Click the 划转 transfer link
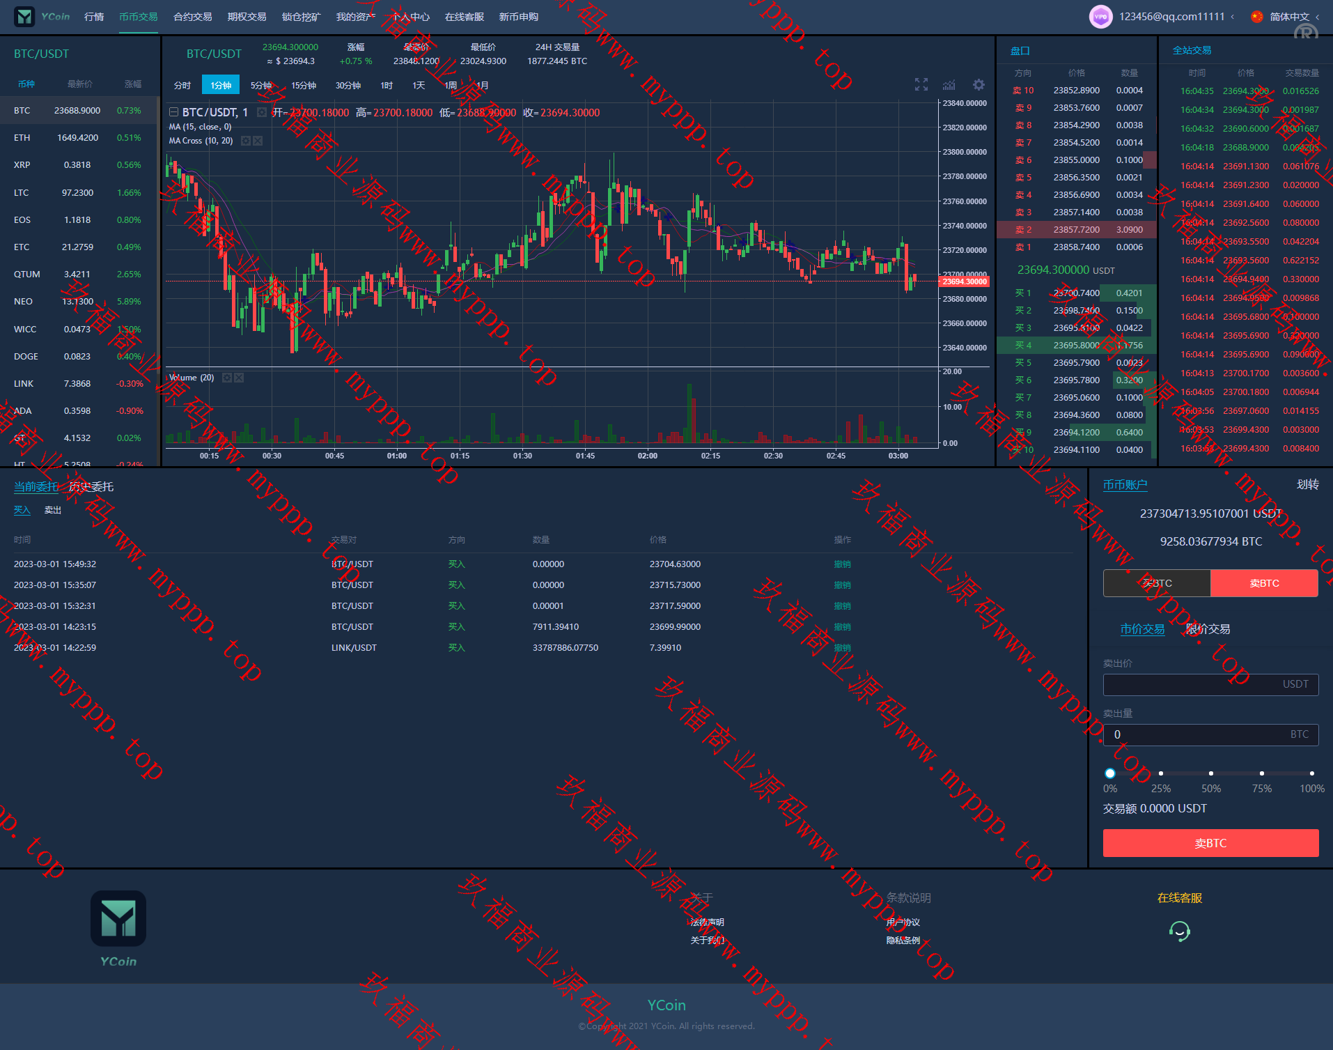The height and width of the screenshot is (1050, 1333). coord(1307,485)
